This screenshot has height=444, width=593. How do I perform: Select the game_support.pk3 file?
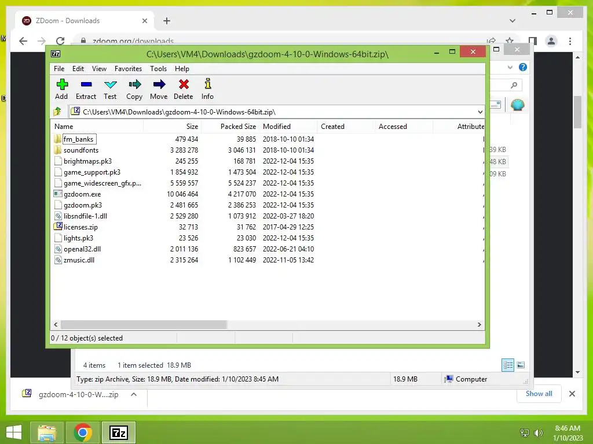point(92,172)
